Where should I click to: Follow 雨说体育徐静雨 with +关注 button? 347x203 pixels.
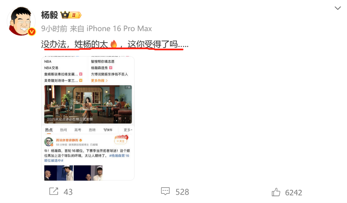point(121,141)
